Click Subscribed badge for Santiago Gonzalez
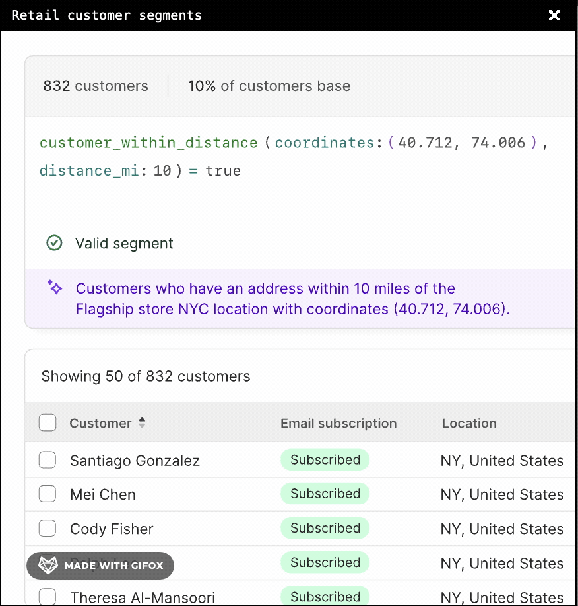The image size is (578, 606). [x=325, y=460]
